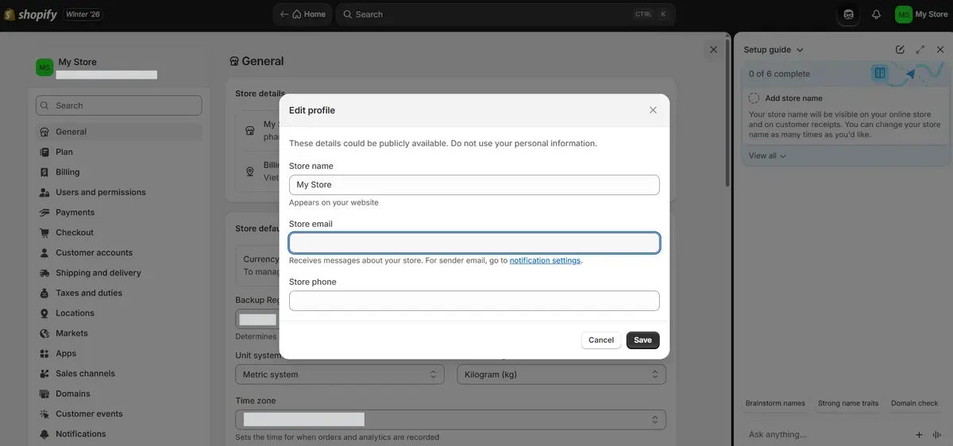Click the settings page vertical scrollbar

click(x=727, y=111)
